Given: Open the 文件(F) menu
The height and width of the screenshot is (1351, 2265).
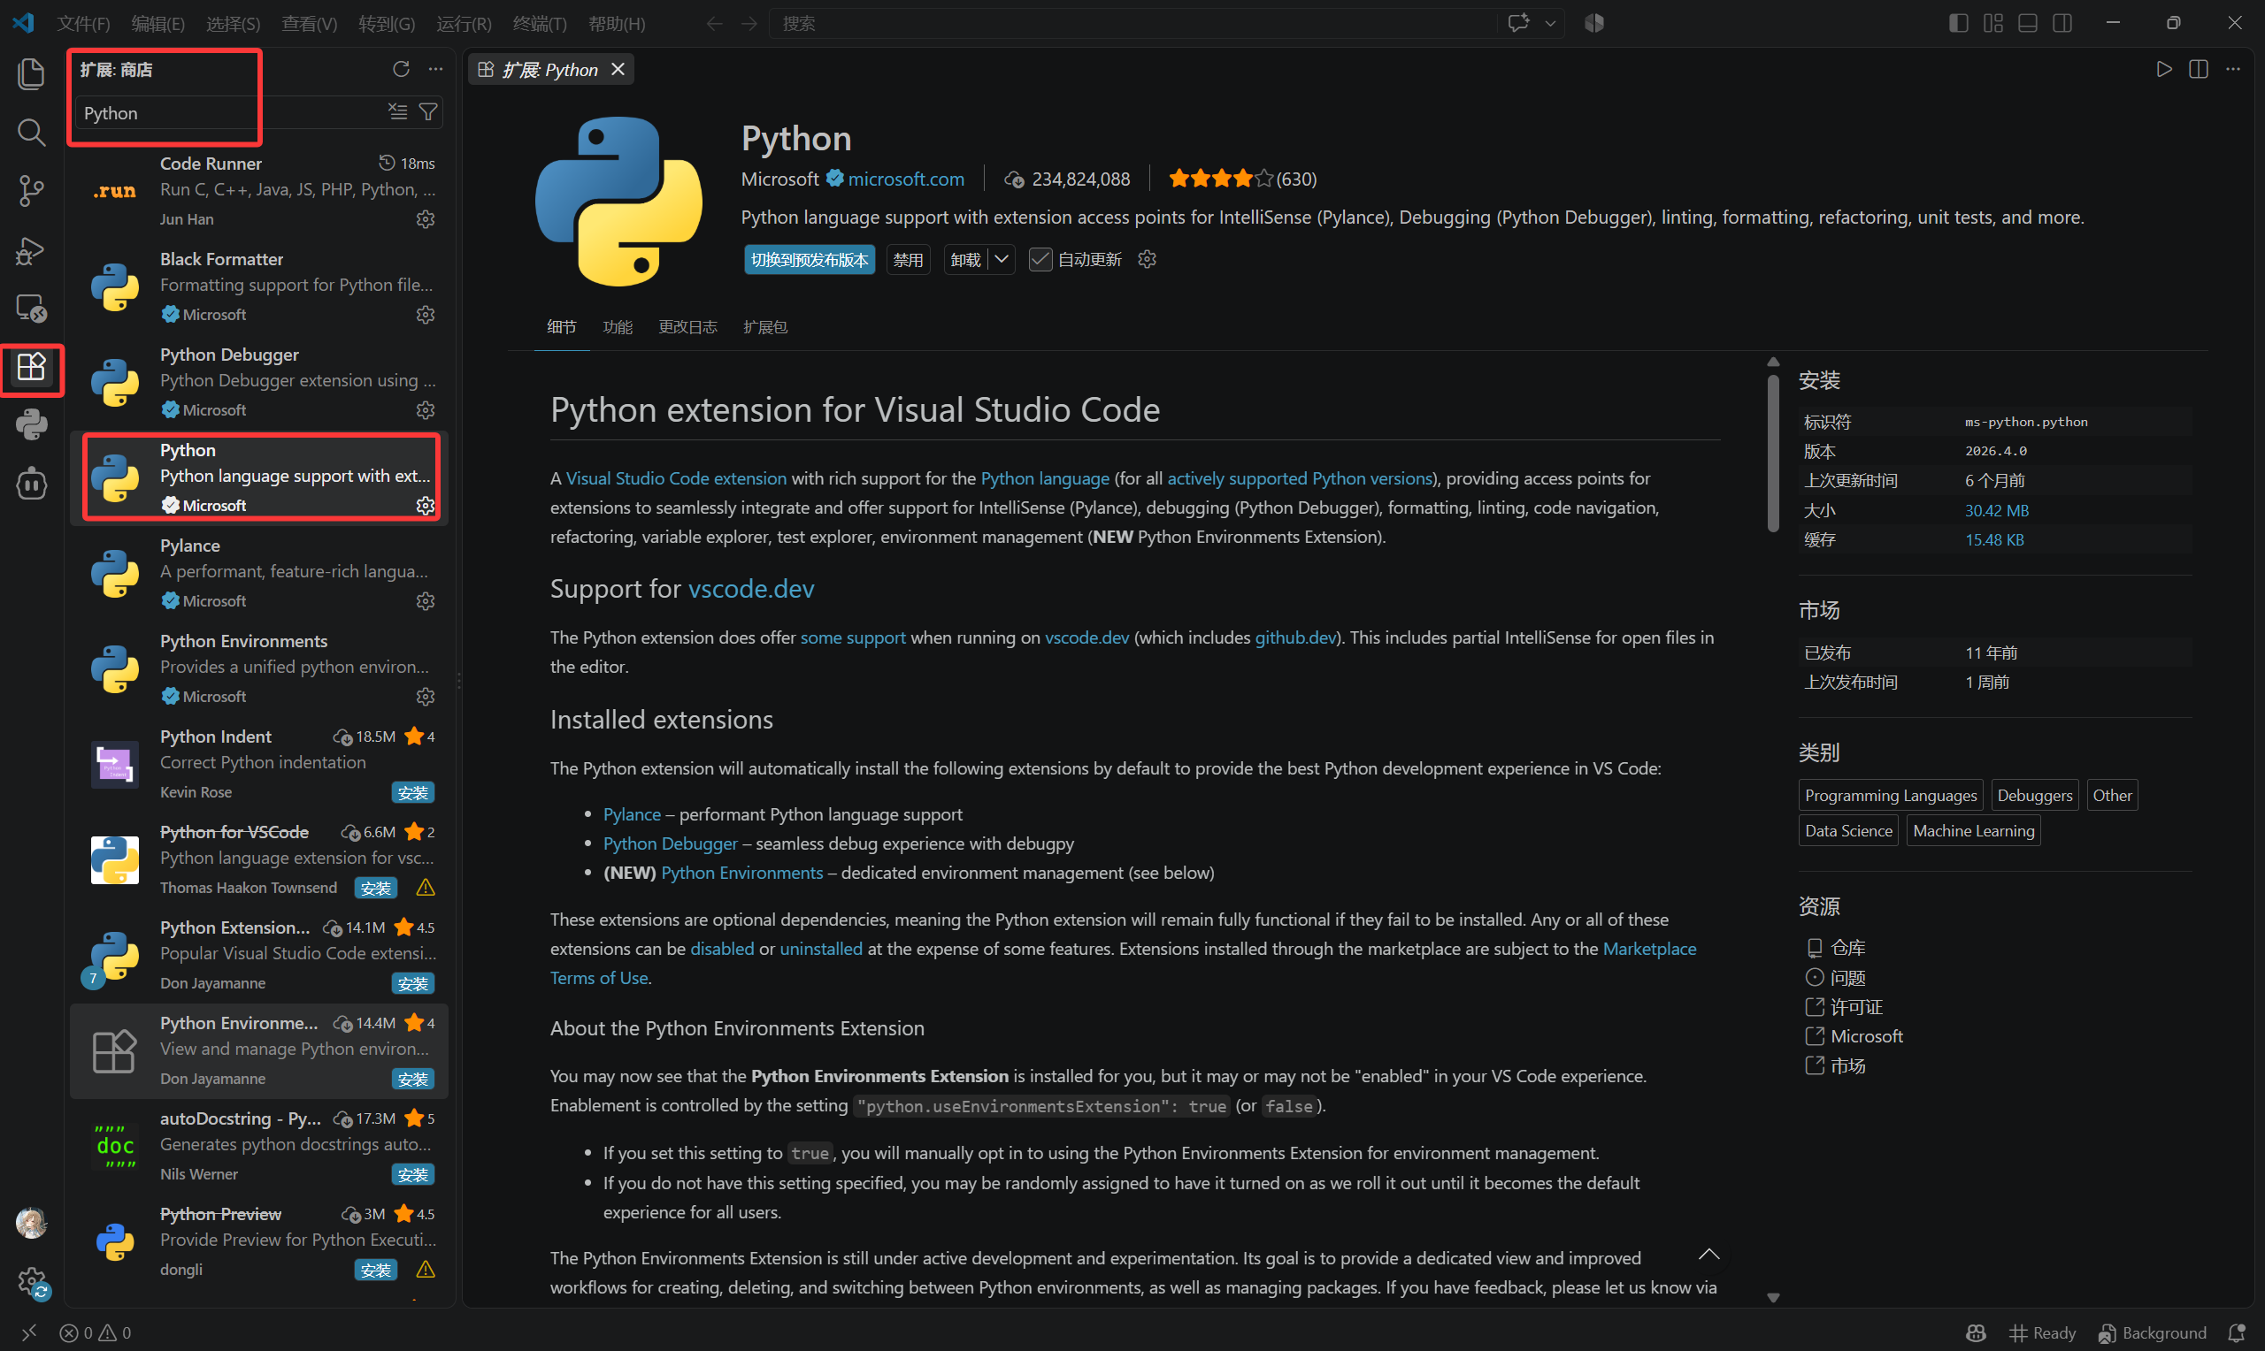Looking at the screenshot, I should point(84,24).
